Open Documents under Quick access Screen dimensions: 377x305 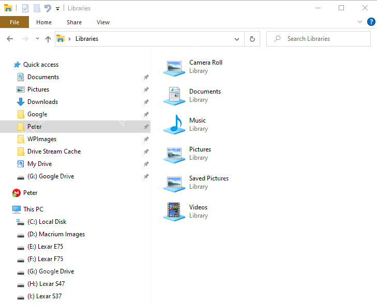pos(43,77)
